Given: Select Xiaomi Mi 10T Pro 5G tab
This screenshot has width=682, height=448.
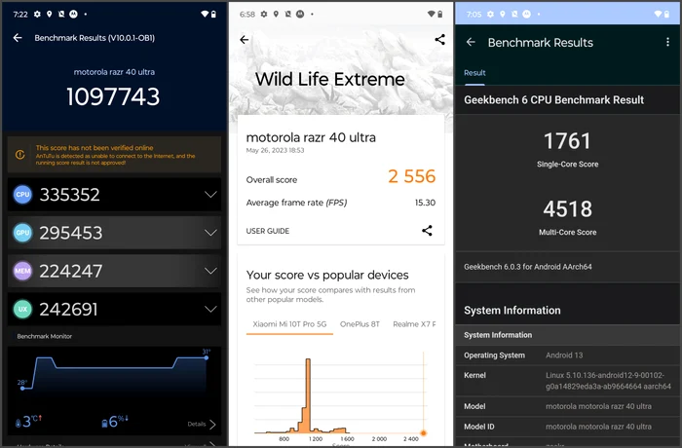Looking at the screenshot, I should click(289, 324).
